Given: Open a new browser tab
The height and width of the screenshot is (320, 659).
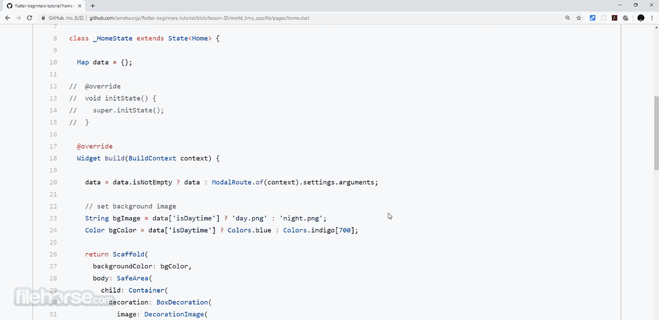Looking at the screenshot, I should pos(92,6).
